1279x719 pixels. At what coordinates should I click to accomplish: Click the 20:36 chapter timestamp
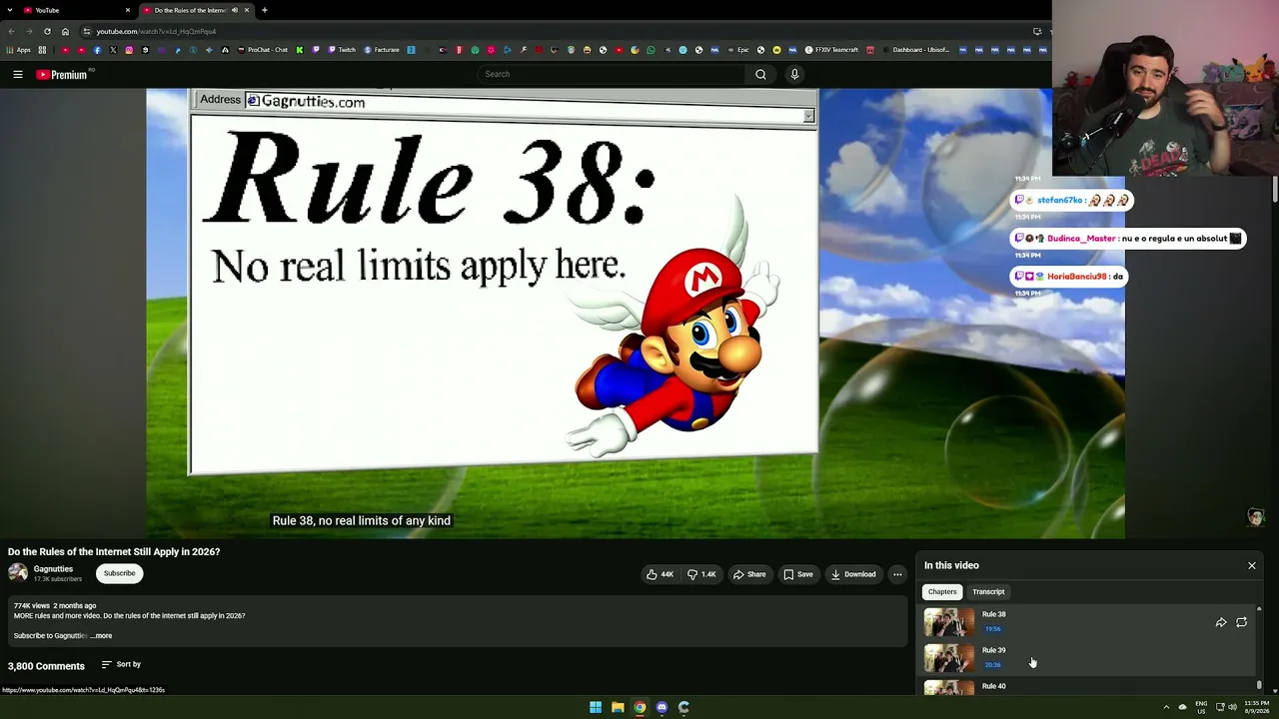coord(992,665)
